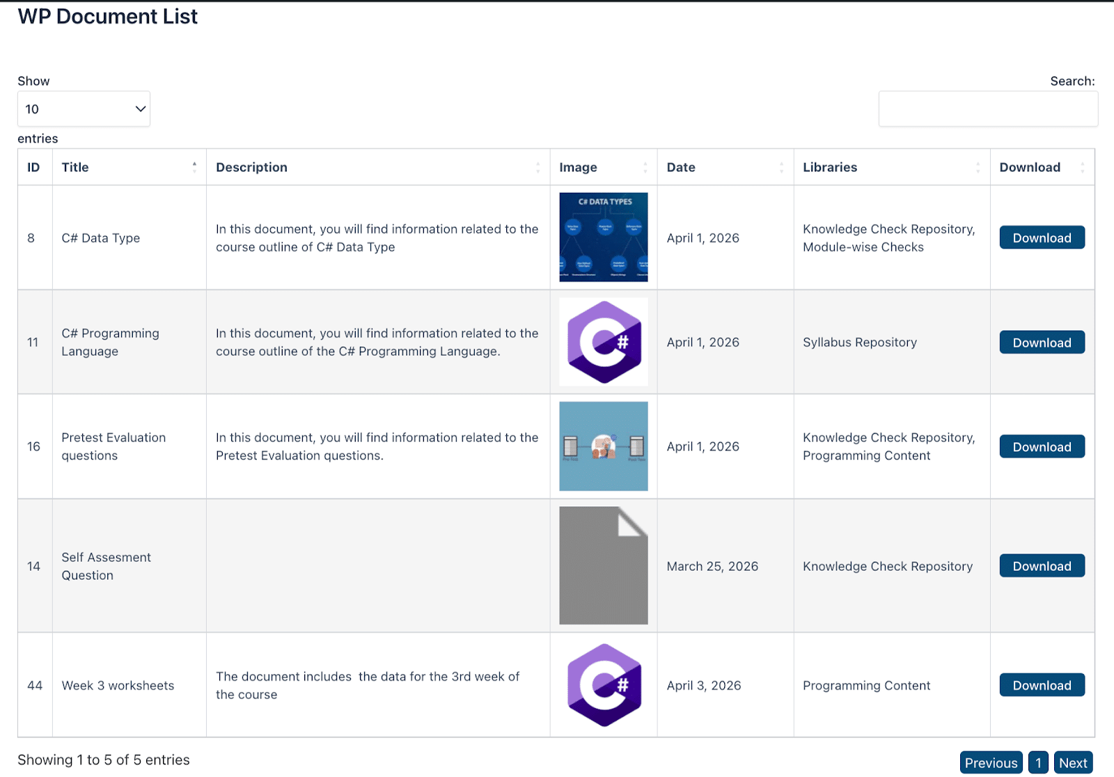Image resolution: width=1114 pixels, height=777 pixels.
Task: Click the 'Showing 1 to 5 of 5 entries' text
Action: (x=104, y=760)
